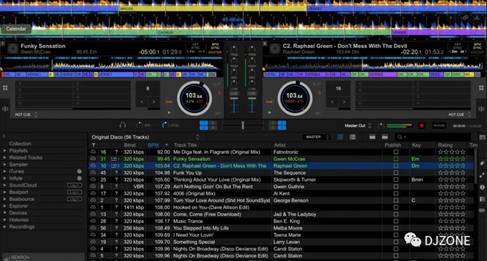Screen dimensions: 487x261
Task: Expand the Playlists tree item
Action: point(5,150)
